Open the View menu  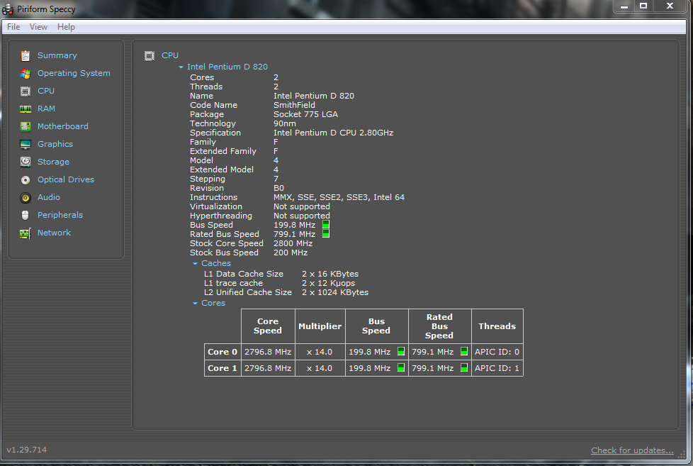(x=38, y=27)
